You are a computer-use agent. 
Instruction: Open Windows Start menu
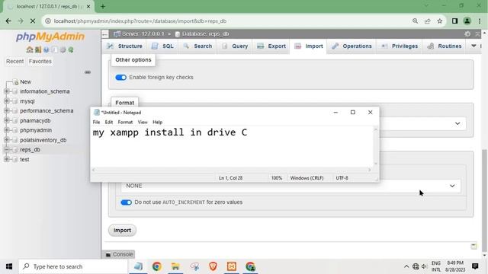[x=9, y=266]
